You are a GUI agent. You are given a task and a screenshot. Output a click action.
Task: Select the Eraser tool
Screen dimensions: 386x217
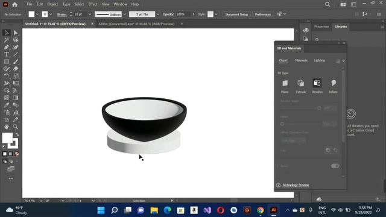(x=16, y=69)
